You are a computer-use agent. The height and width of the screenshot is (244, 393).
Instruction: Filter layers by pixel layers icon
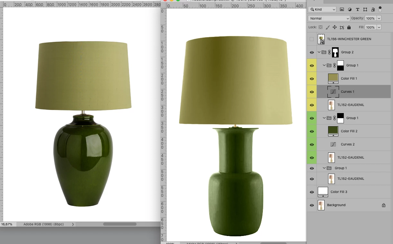342,10
